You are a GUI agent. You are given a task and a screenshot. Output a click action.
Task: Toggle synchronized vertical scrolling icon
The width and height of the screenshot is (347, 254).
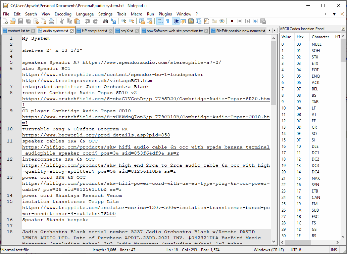[x=142, y=21]
